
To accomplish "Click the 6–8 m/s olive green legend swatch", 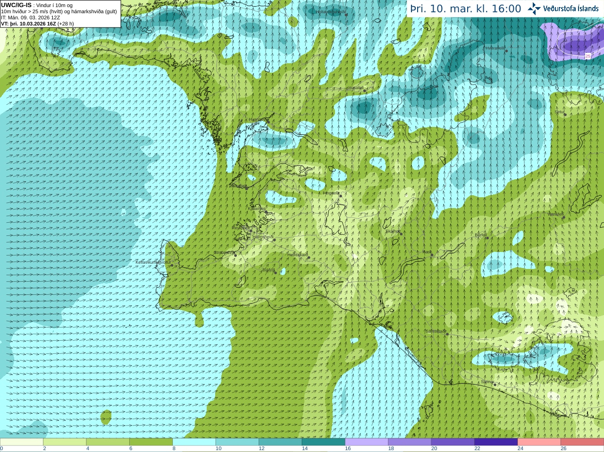I will tap(151, 442).
